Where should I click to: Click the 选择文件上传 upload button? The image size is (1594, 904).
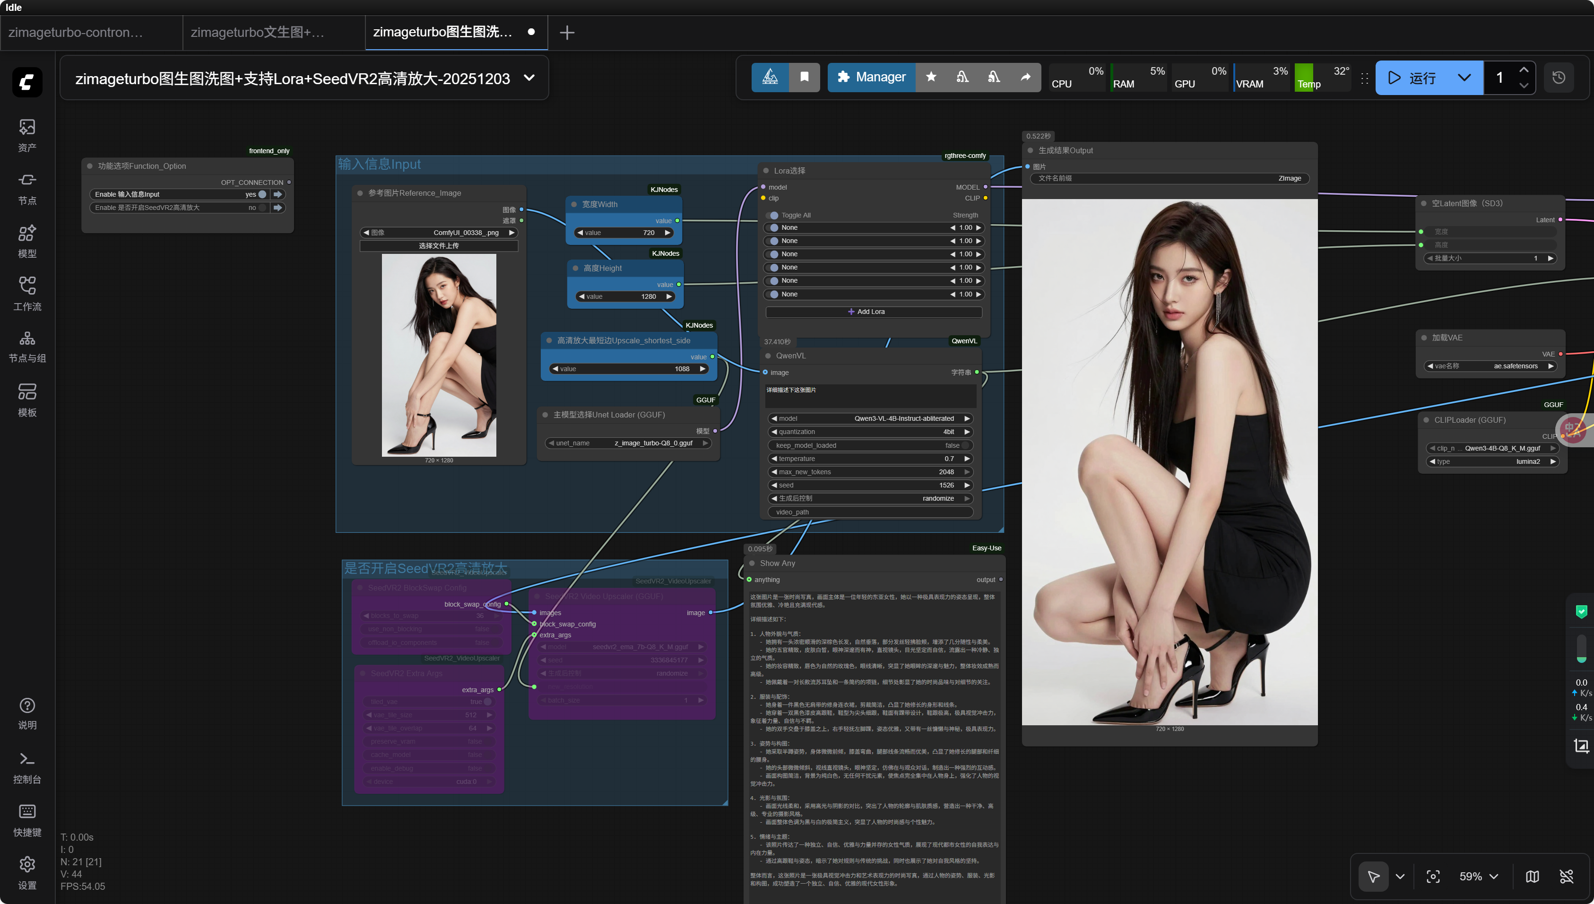pyautogui.click(x=439, y=246)
